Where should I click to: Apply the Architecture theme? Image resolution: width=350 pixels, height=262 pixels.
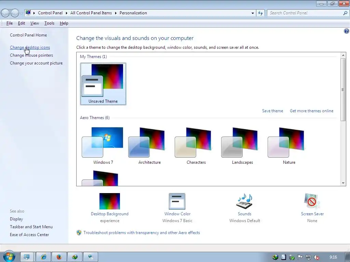pyautogui.click(x=150, y=146)
